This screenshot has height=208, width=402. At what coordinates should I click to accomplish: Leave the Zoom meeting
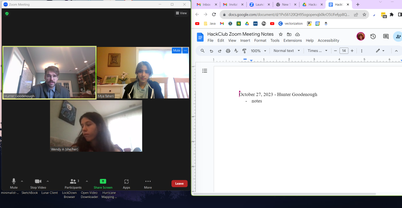[179, 184]
